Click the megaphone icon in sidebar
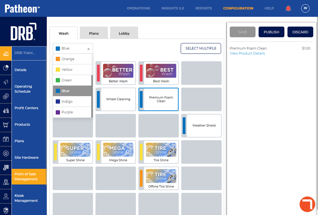The height and width of the screenshot is (215, 318). tap(6, 82)
